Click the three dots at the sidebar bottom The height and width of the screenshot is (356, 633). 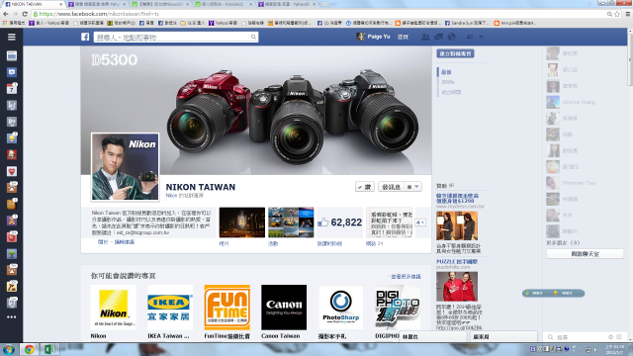coord(11,316)
